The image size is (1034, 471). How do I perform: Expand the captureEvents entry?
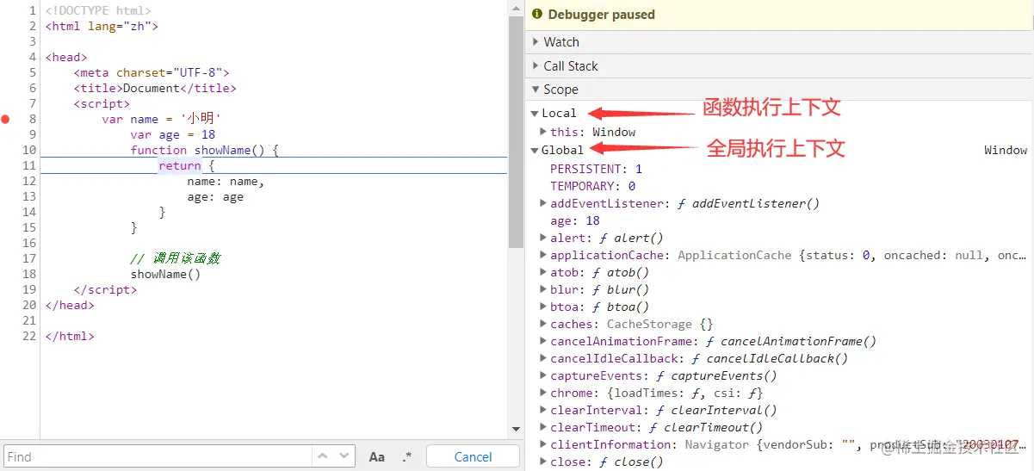tap(543, 375)
